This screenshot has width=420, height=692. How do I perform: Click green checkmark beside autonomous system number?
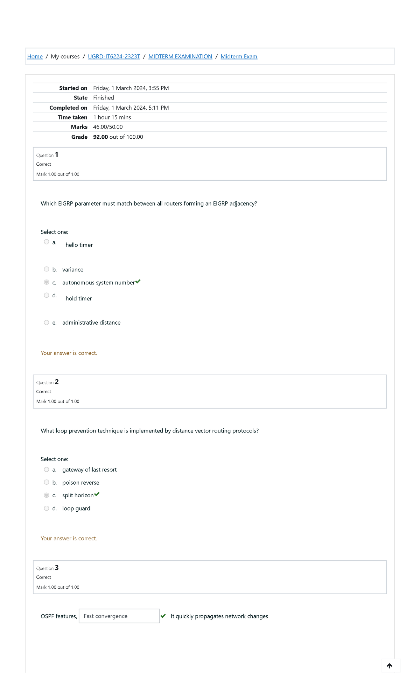click(x=138, y=282)
